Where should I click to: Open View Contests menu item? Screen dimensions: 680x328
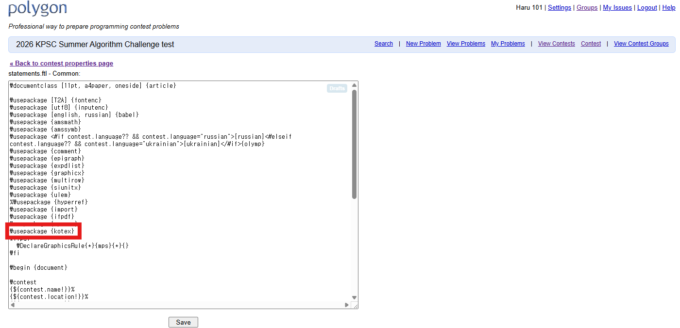tap(557, 44)
